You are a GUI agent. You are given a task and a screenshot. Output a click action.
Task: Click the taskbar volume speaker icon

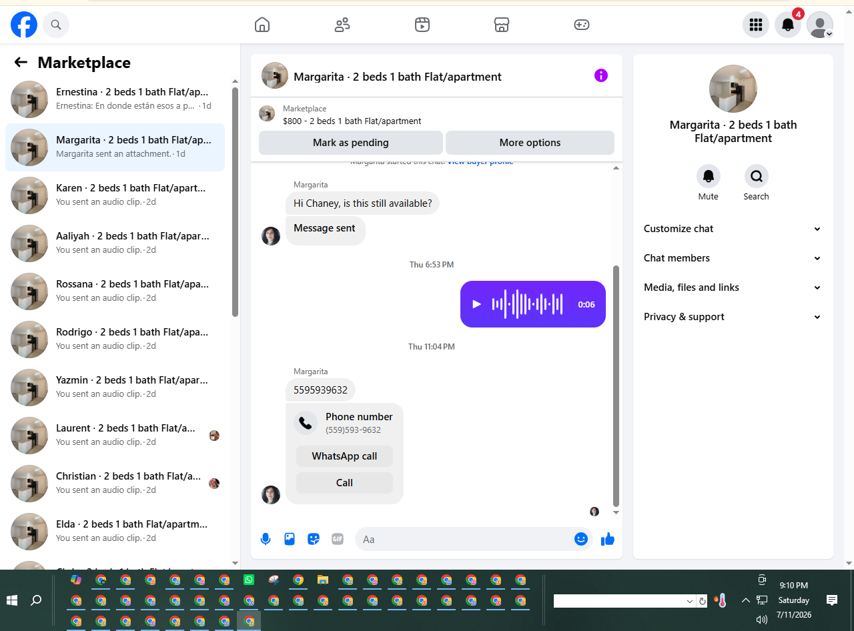[762, 619]
